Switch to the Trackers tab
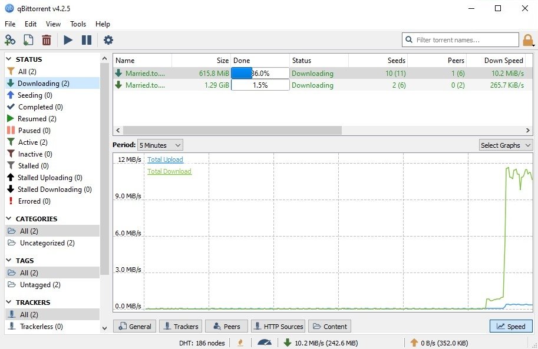This screenshot has width=538, height=349. click(180, 326)
